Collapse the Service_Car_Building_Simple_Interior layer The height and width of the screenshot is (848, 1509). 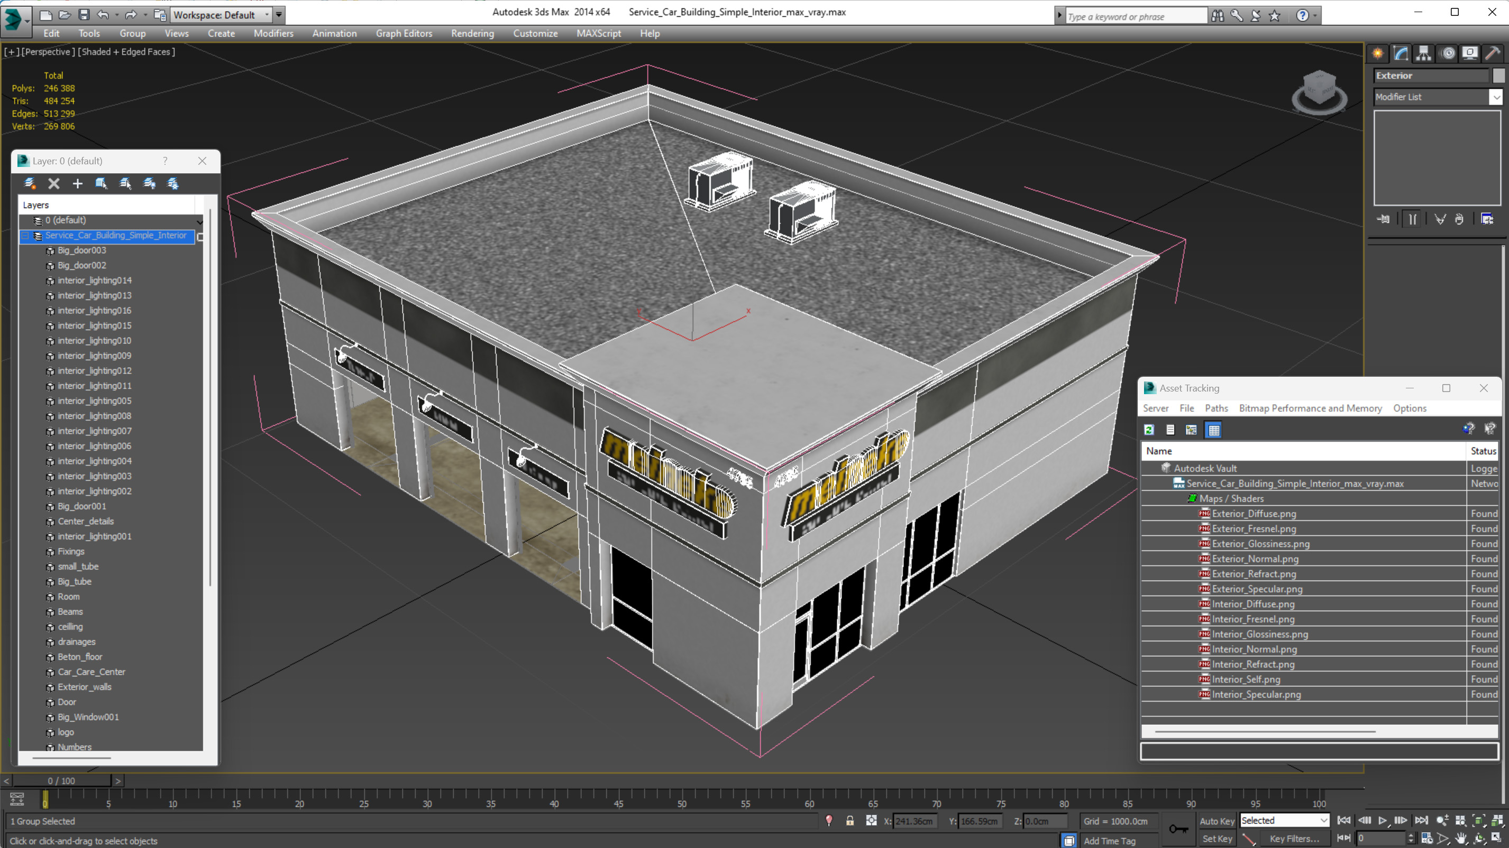click(x=25, y=235)
